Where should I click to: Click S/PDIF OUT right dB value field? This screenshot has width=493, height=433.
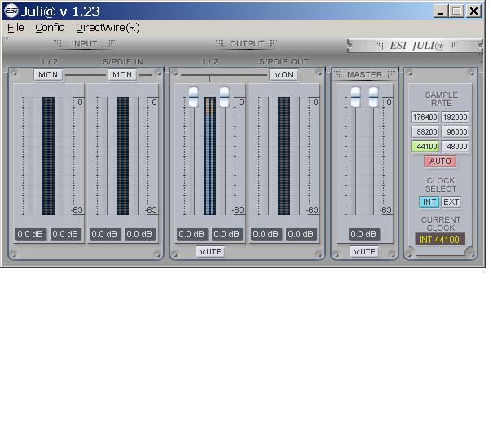(302, 234)
